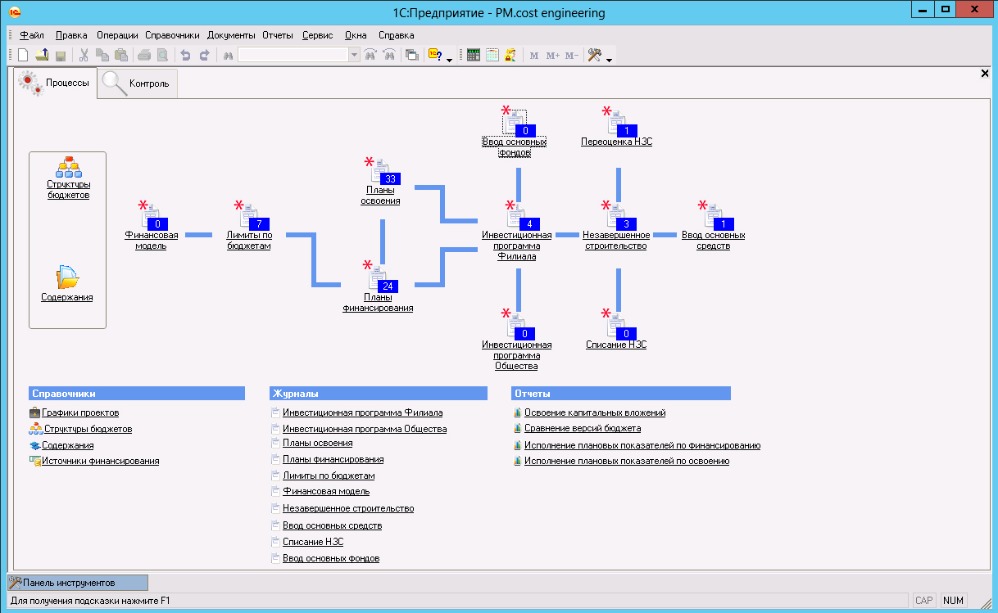Click the Print preview toolbar icon

[162, 55]
